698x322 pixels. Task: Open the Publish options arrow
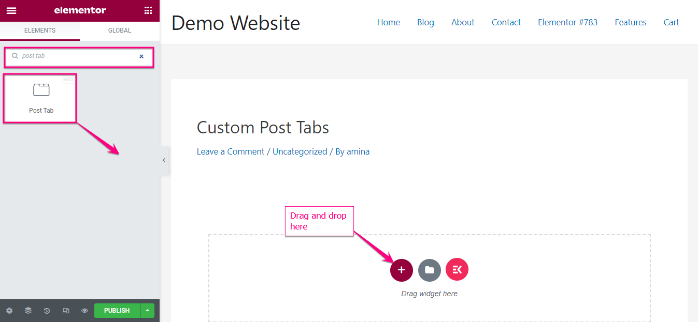click(147, 310)
